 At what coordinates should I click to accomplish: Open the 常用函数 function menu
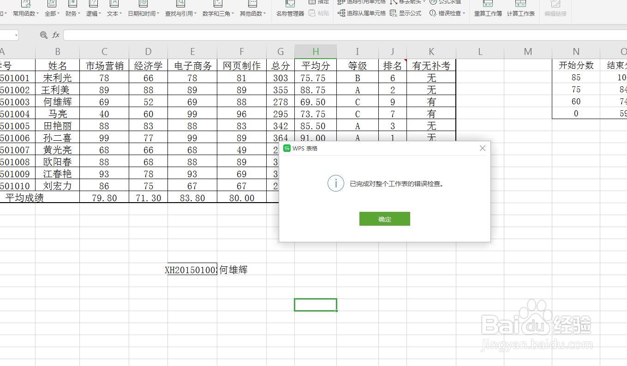coord(26,9)
